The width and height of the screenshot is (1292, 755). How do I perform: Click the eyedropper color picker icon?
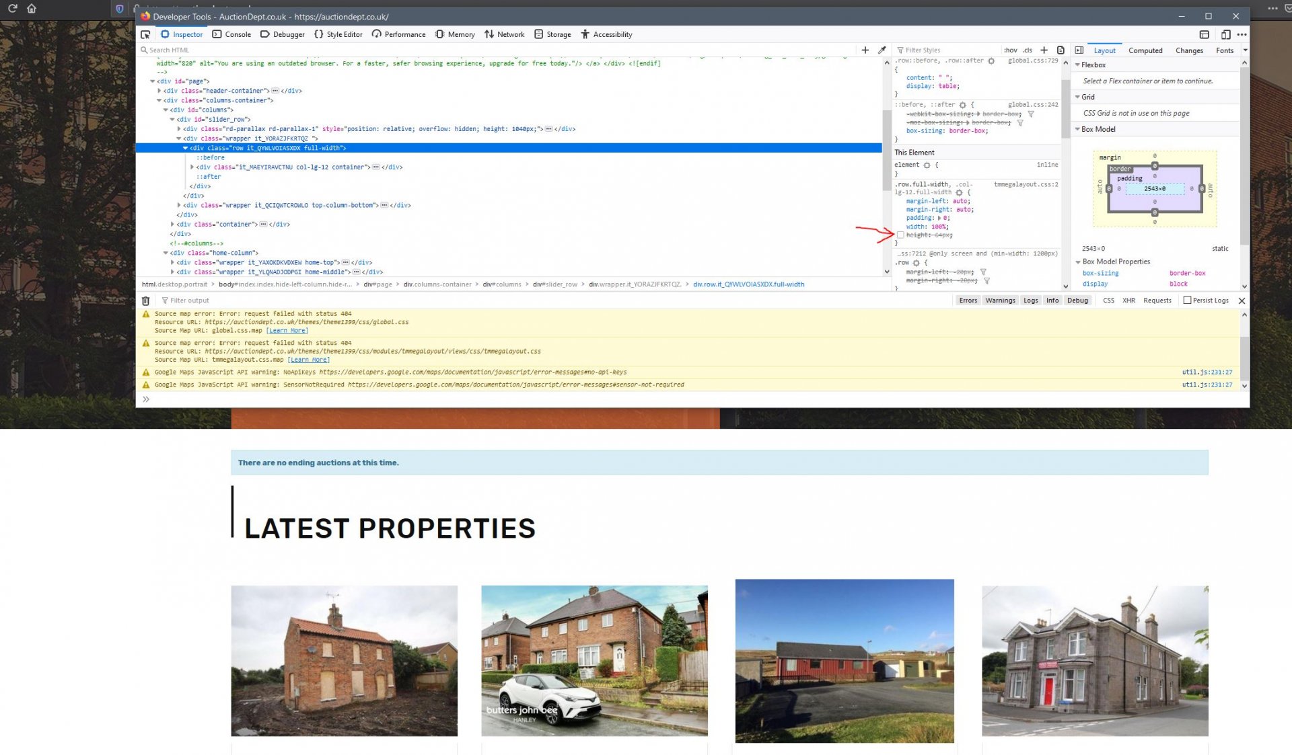click(882, 50)
